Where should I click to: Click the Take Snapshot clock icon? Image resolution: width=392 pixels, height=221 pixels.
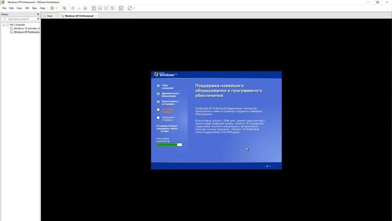tap(73, 8)
